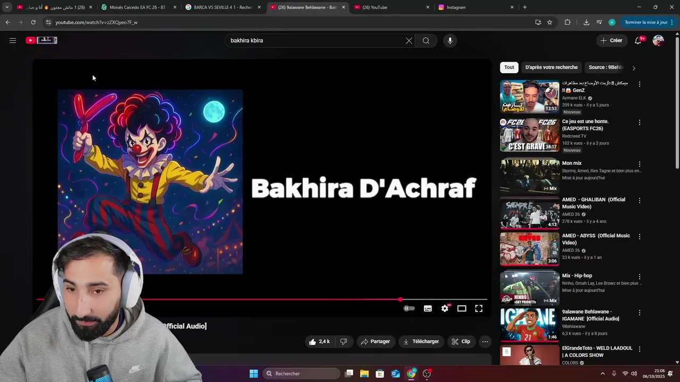The image size is (680, 382).
Task: Show more filter chips with the arrow
Action: pyautogui.click(x=634, y=68)
